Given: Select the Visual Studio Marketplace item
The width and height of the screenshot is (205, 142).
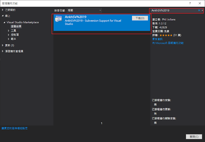Looking at the screenshot, I should pyautogui.click(x=23, y=22).
